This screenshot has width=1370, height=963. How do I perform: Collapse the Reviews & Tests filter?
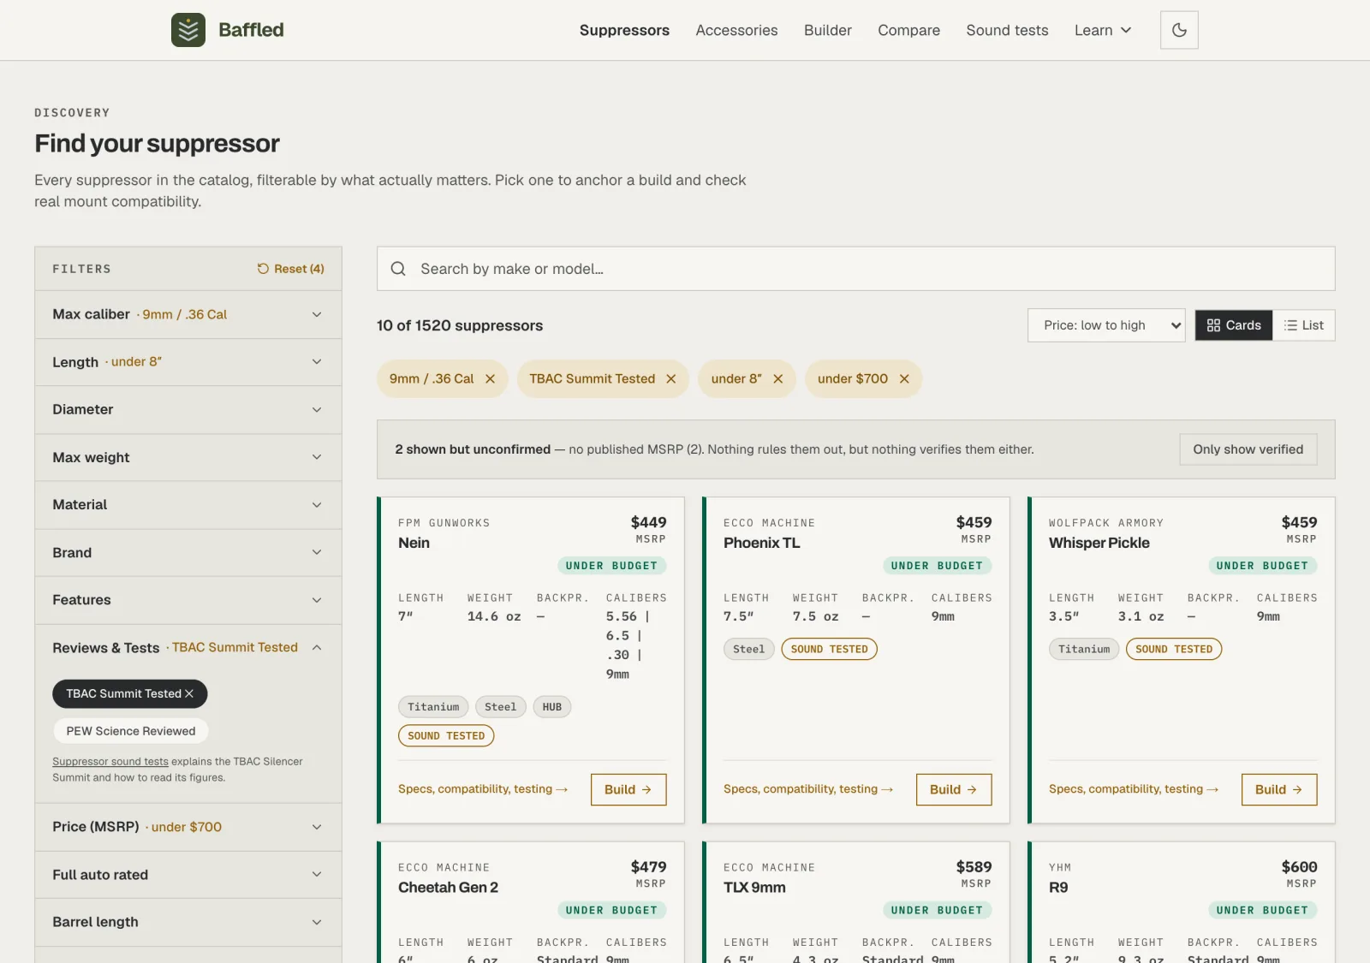click(x=188, y=648)
